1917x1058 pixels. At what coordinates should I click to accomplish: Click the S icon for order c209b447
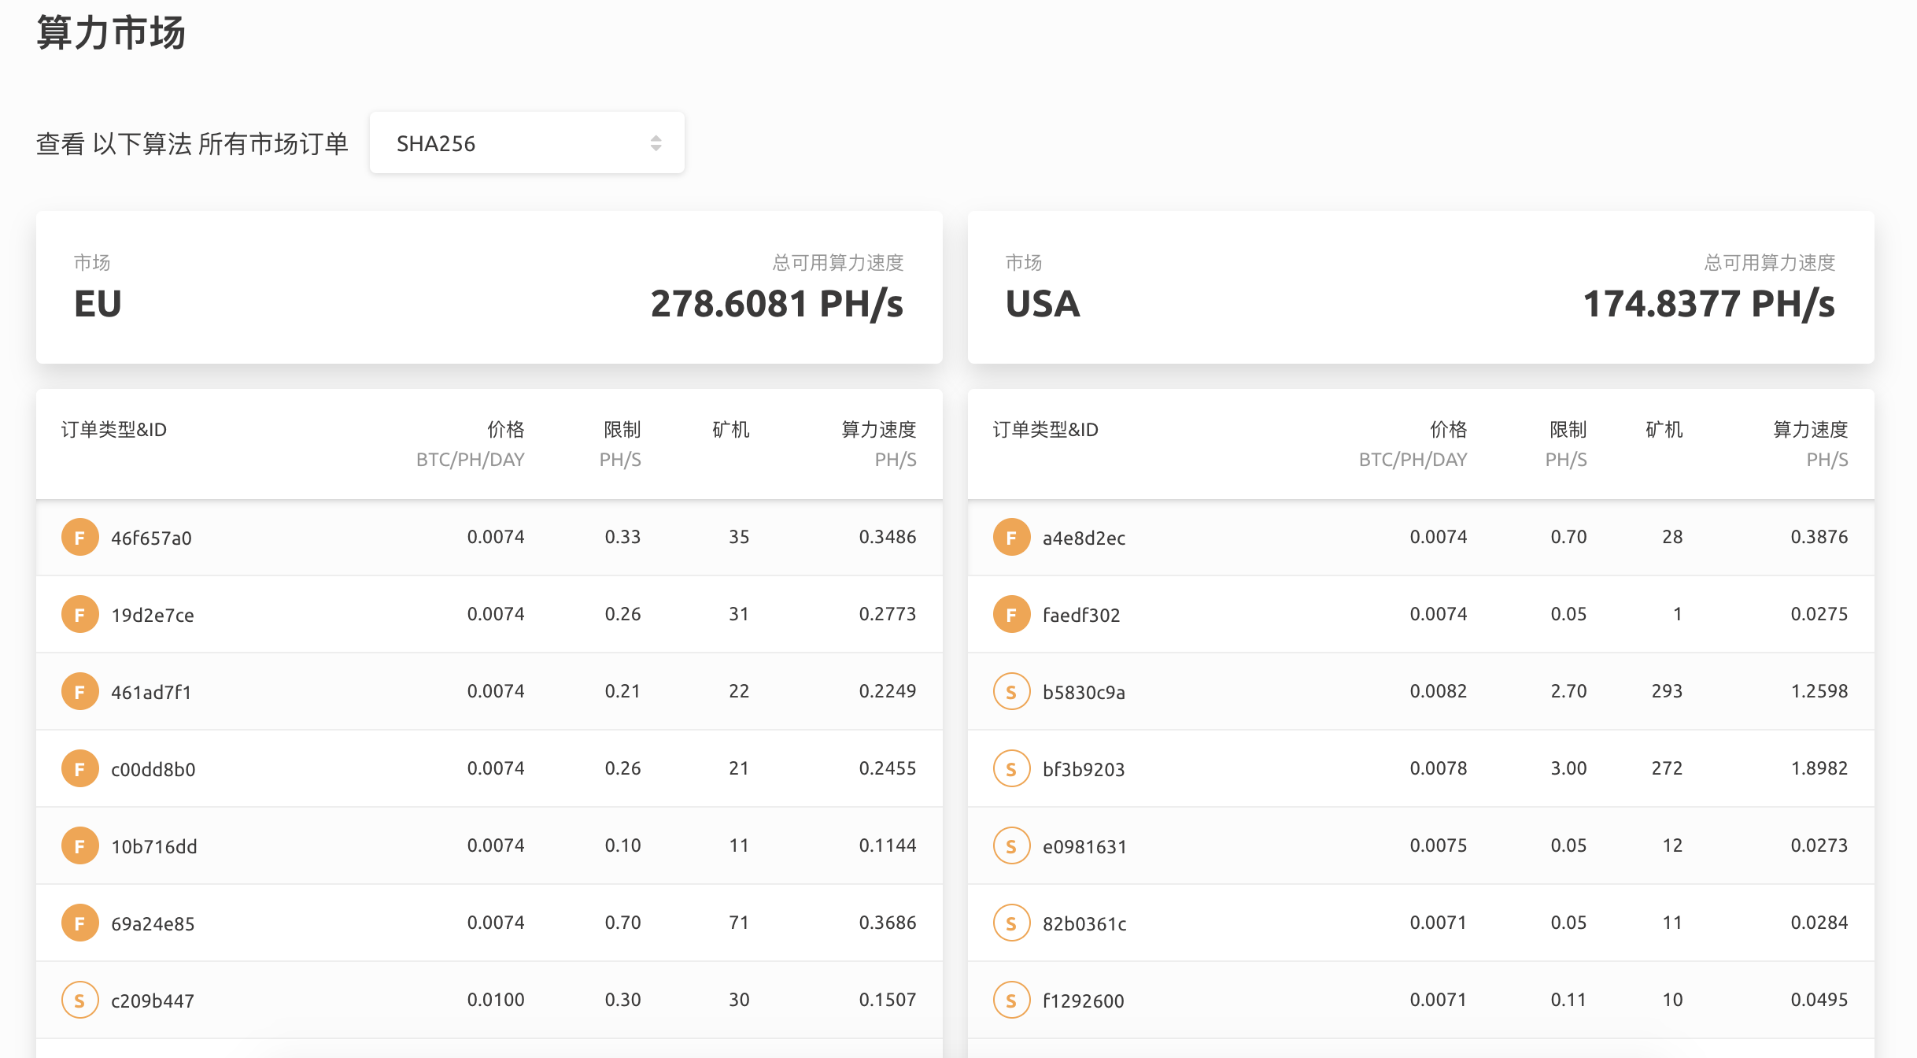(x=79, y=1001)
